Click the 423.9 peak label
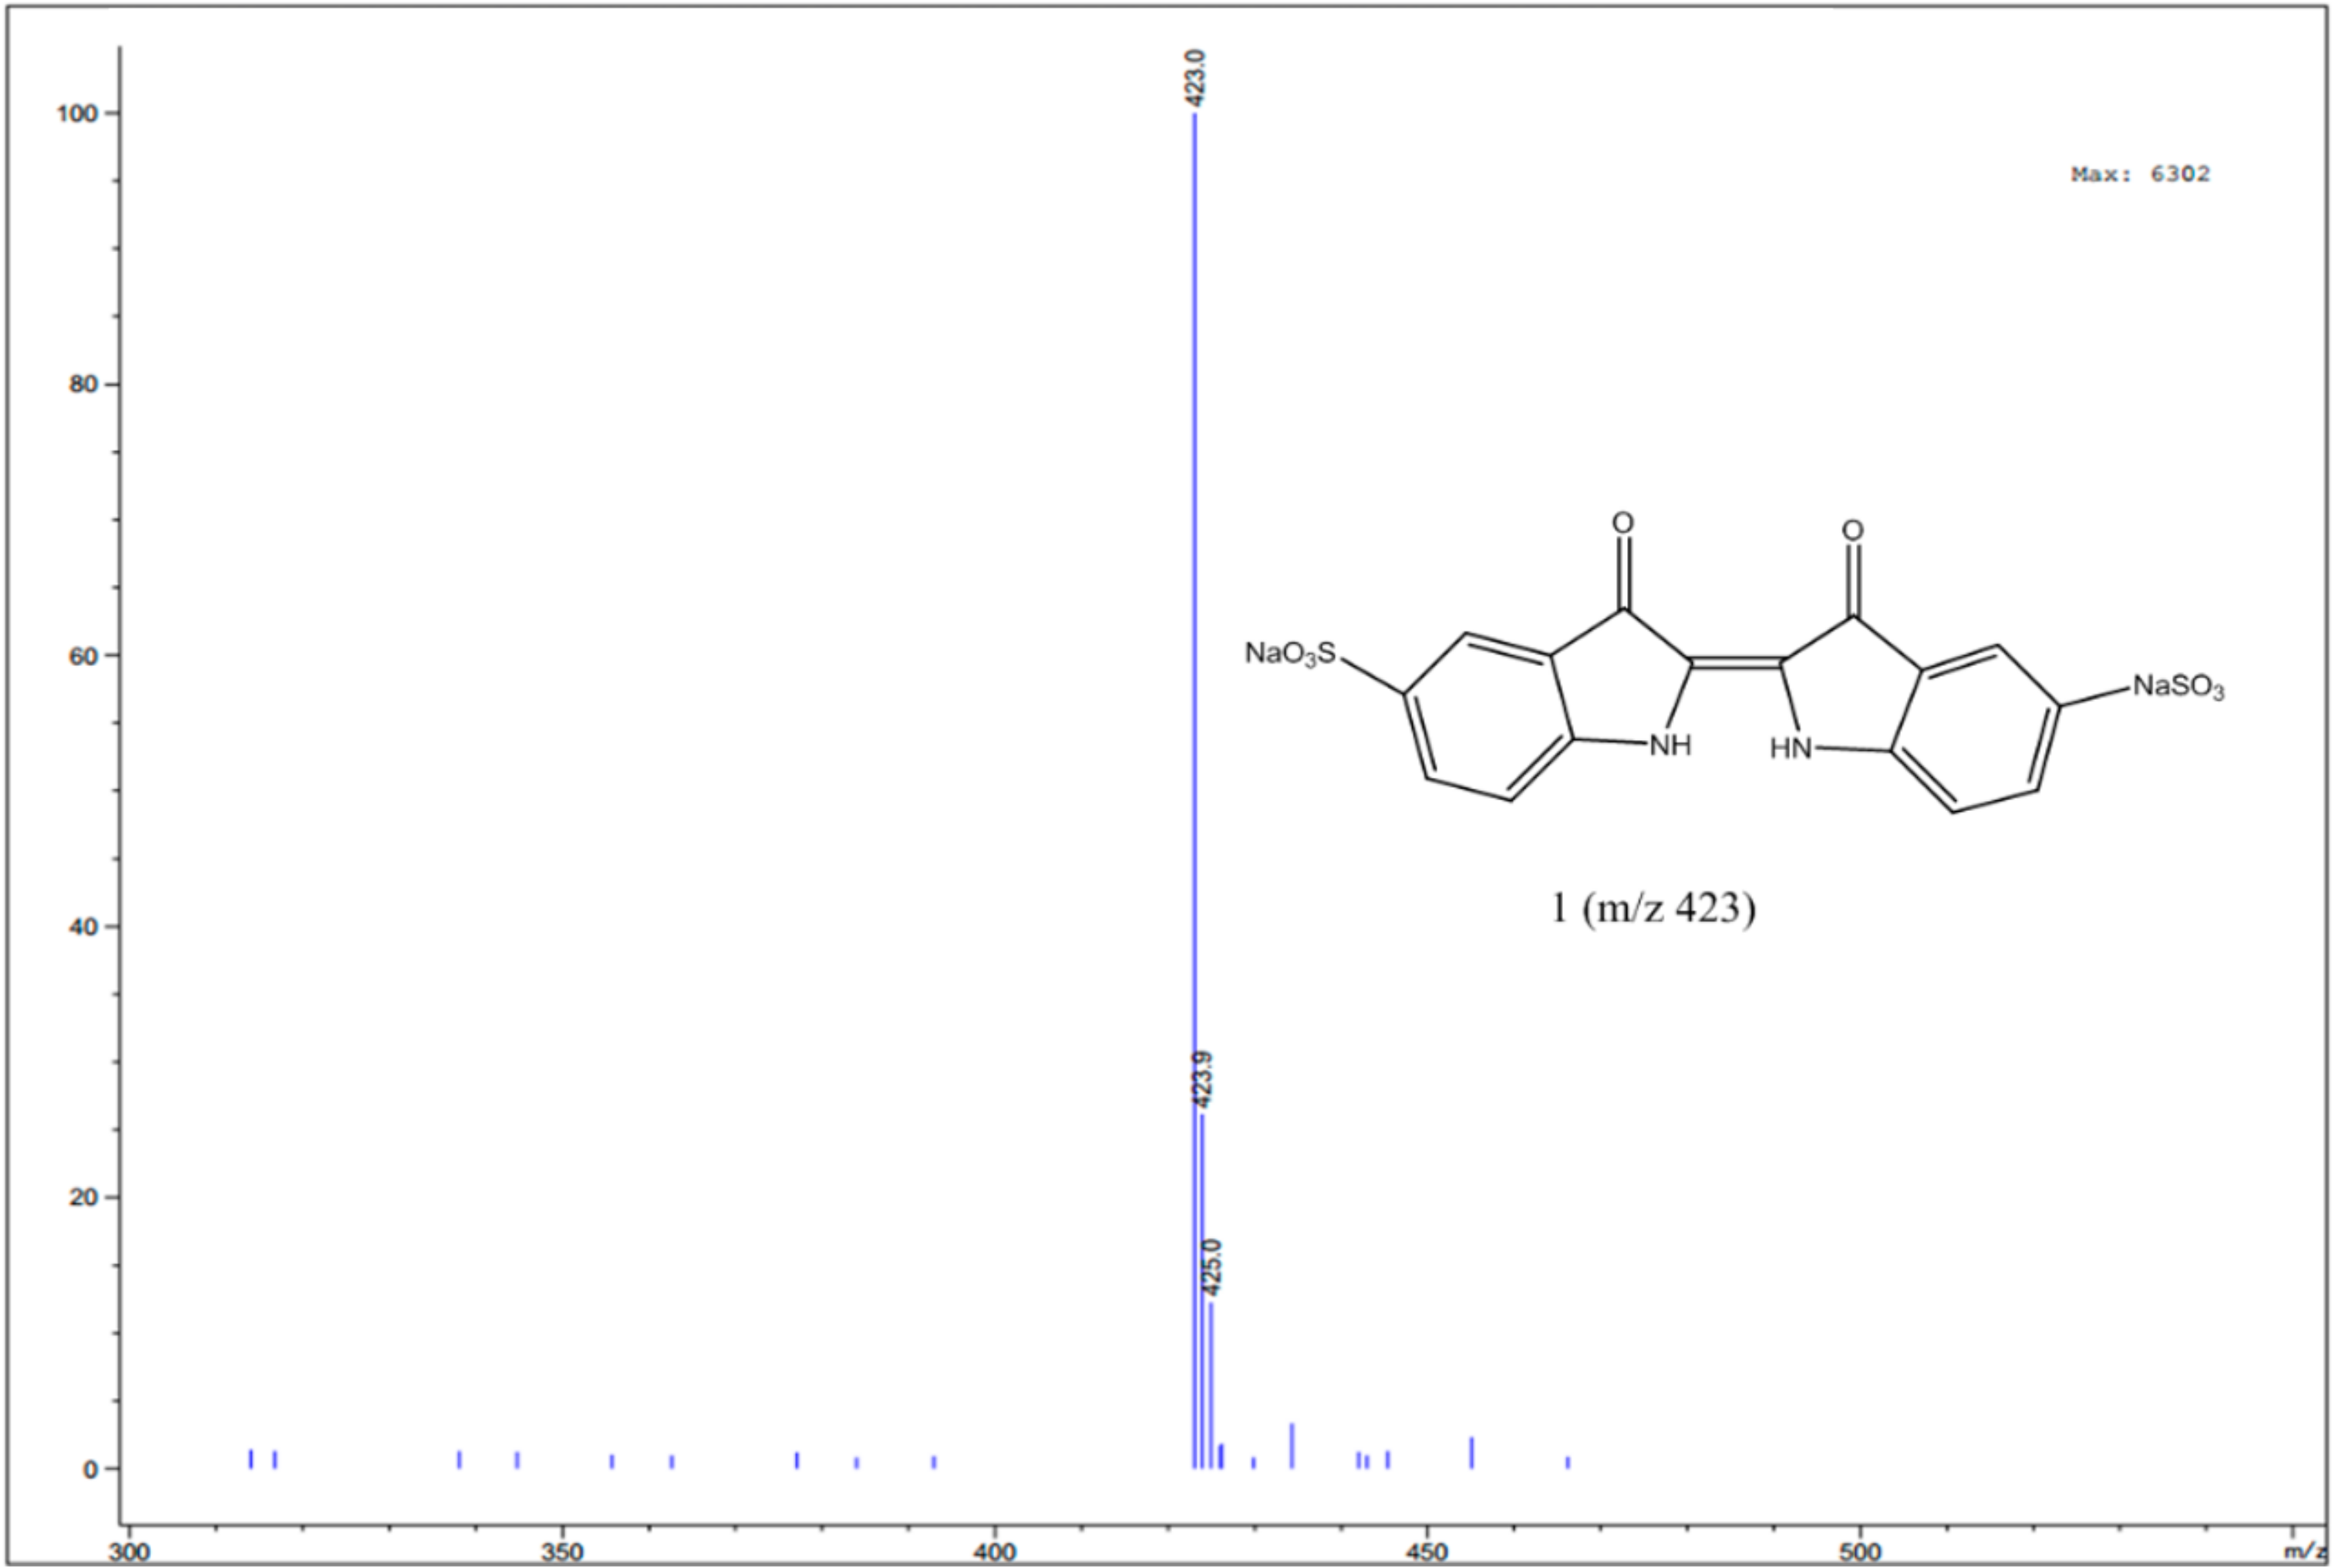This screenshot has height=1568, width=2335. pyautogui.click(x=1204, y=1080)
